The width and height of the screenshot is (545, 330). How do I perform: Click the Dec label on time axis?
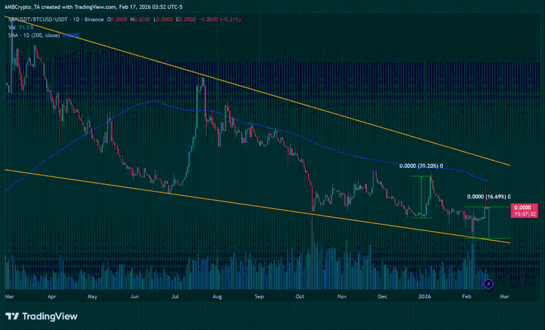pos(382,296)
